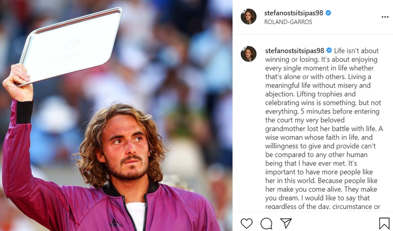
Task: Save the post with the bookmark icon
Action: click(384, 223)
